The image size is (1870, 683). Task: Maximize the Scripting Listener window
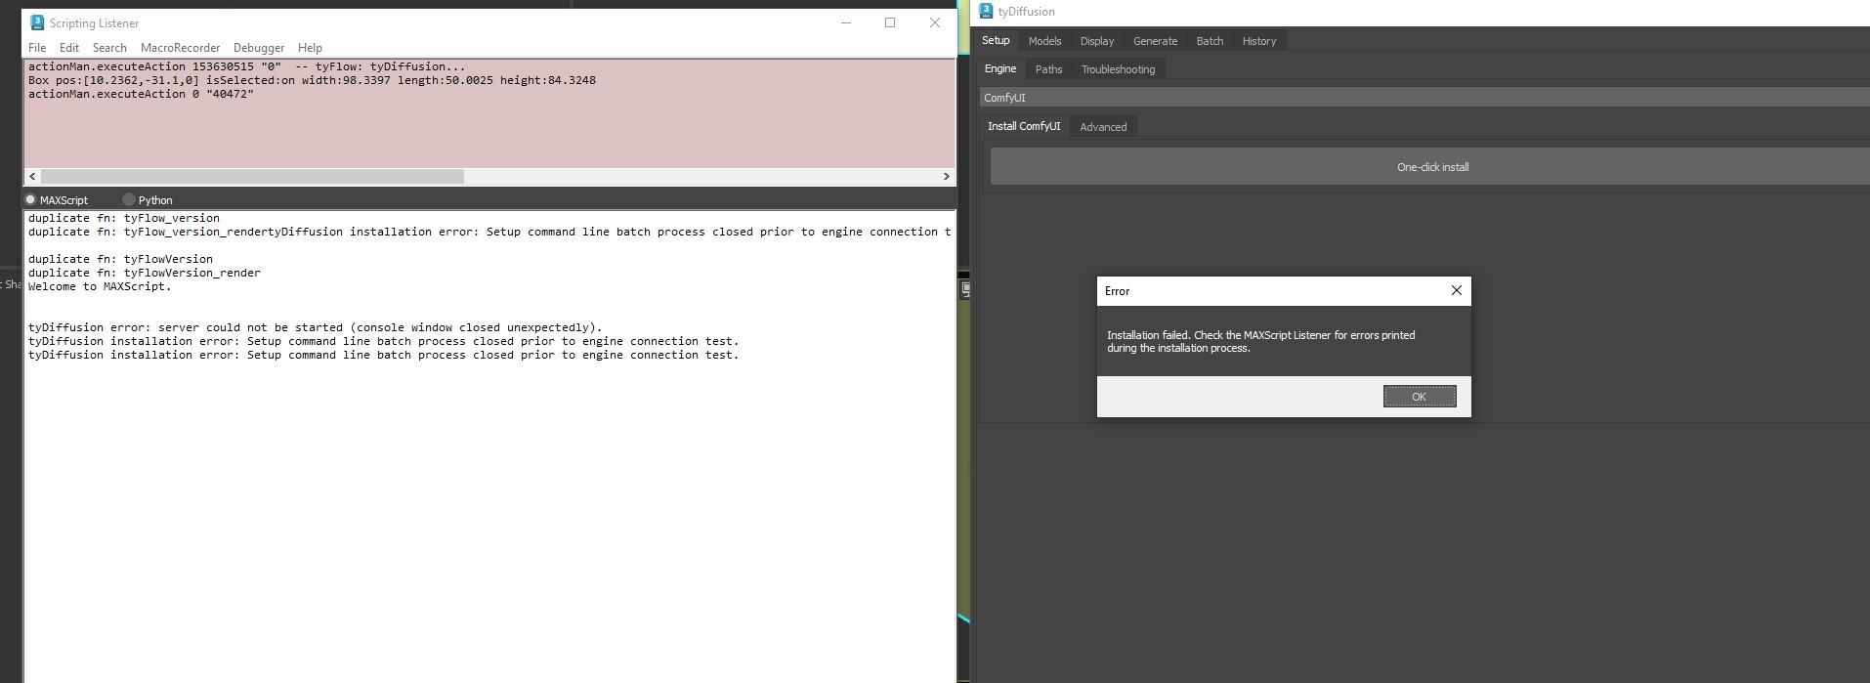tap(890, 22)
